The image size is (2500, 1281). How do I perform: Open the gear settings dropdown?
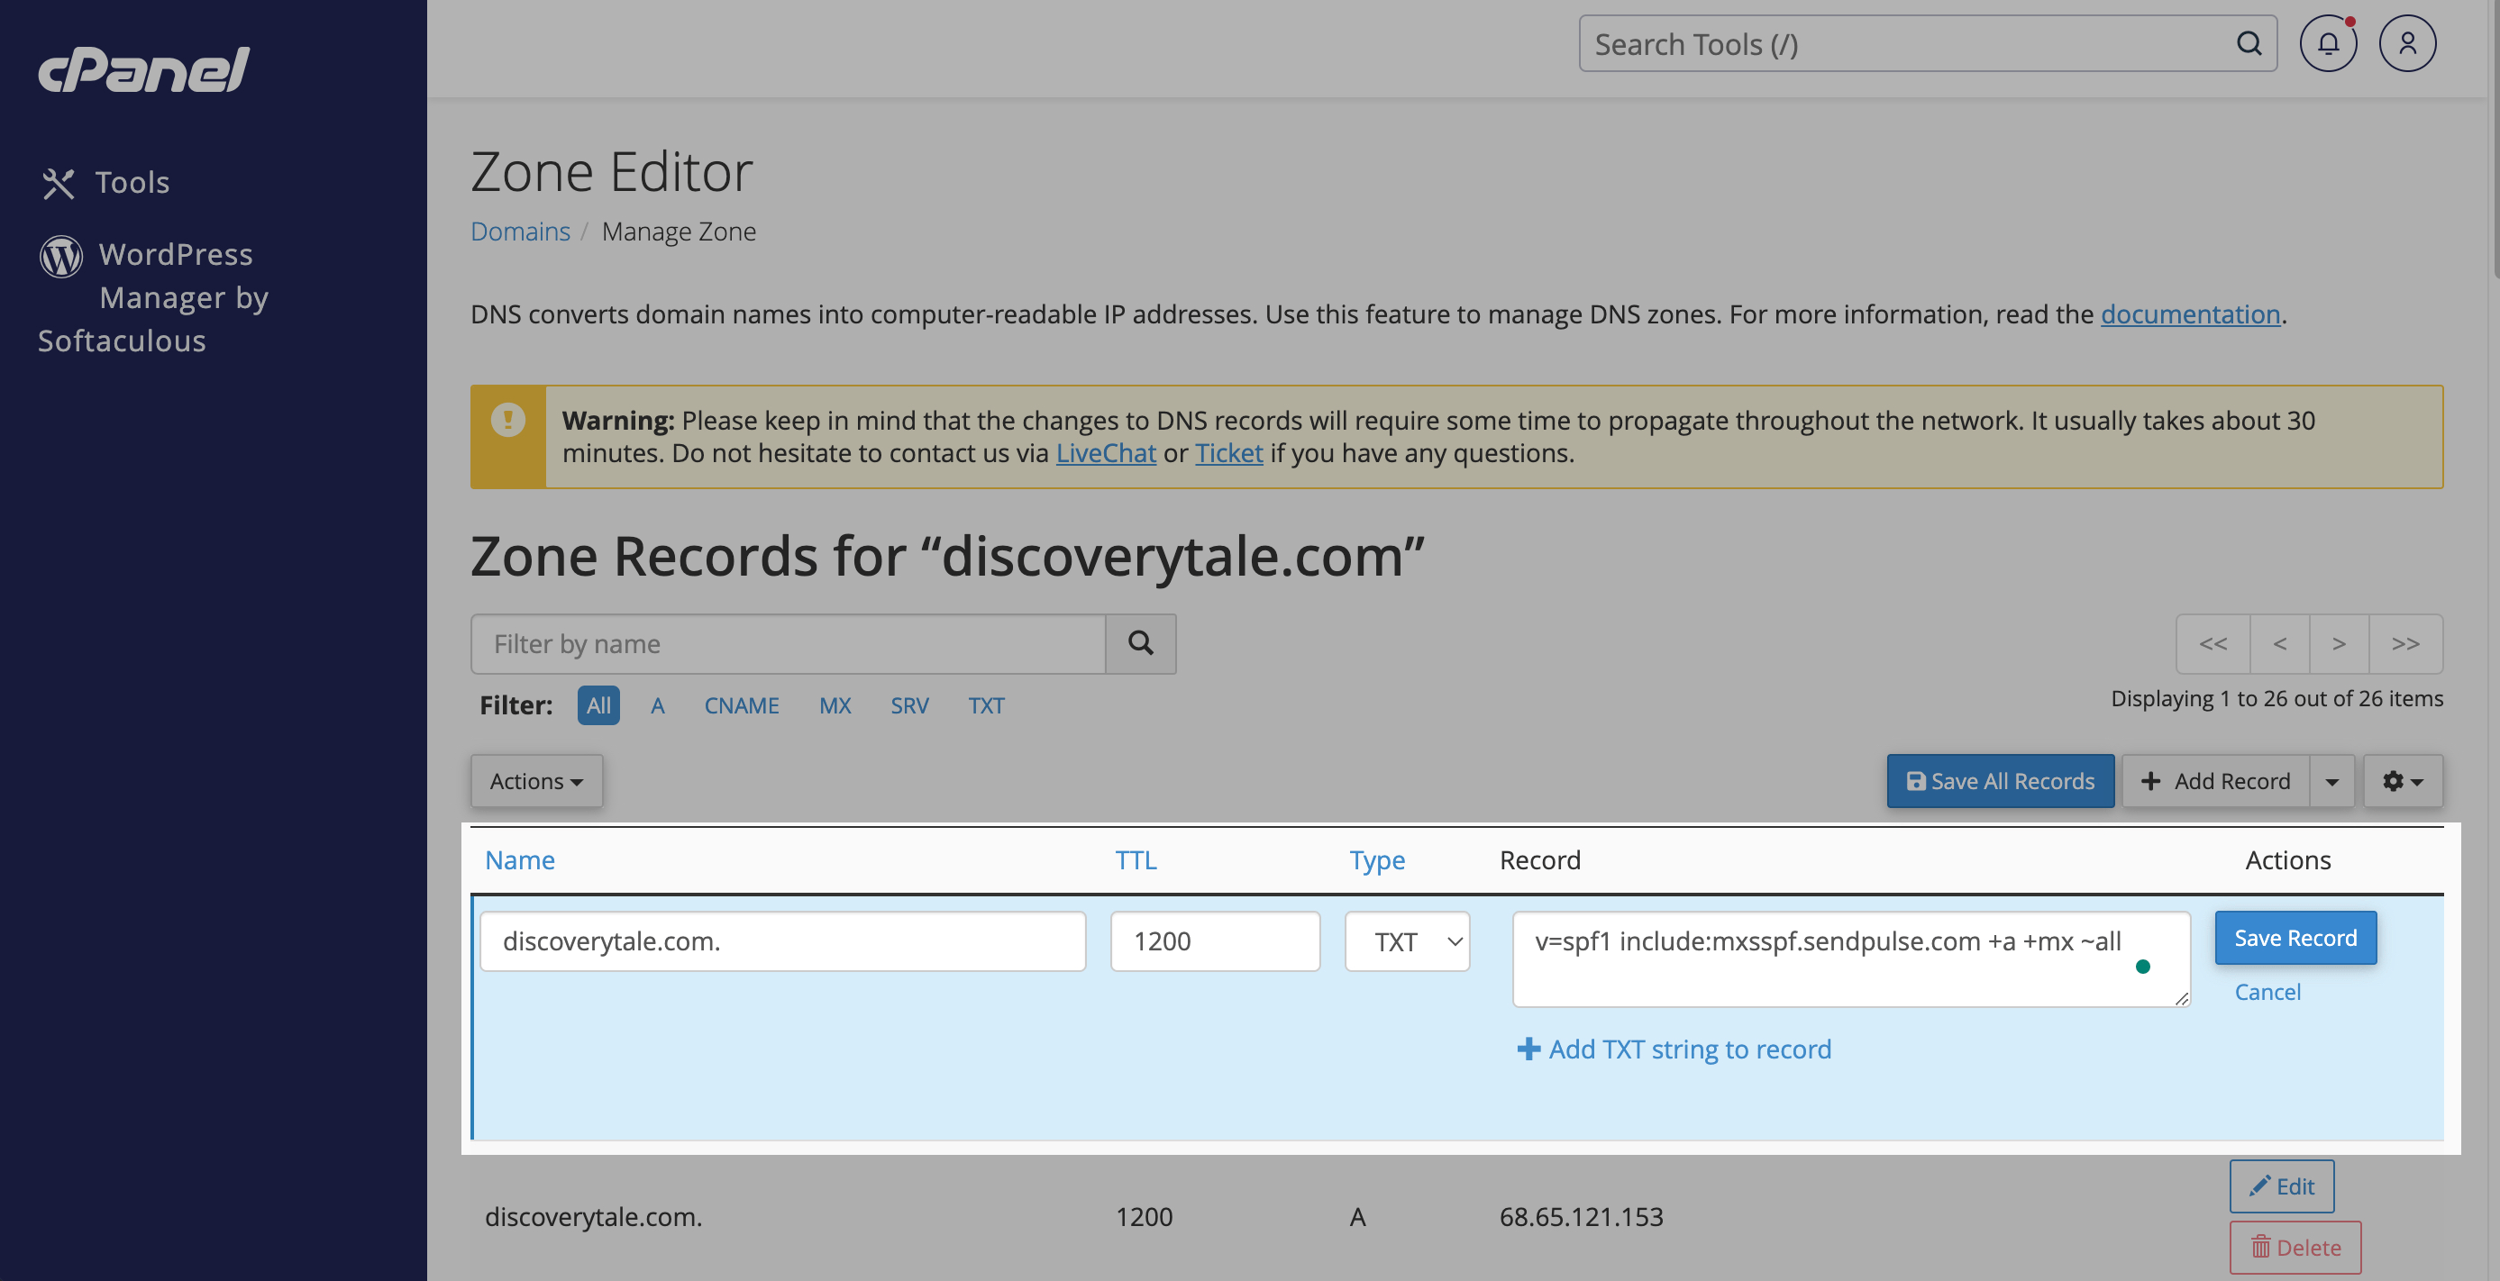pyautogui.click(x=2402, y=781)
